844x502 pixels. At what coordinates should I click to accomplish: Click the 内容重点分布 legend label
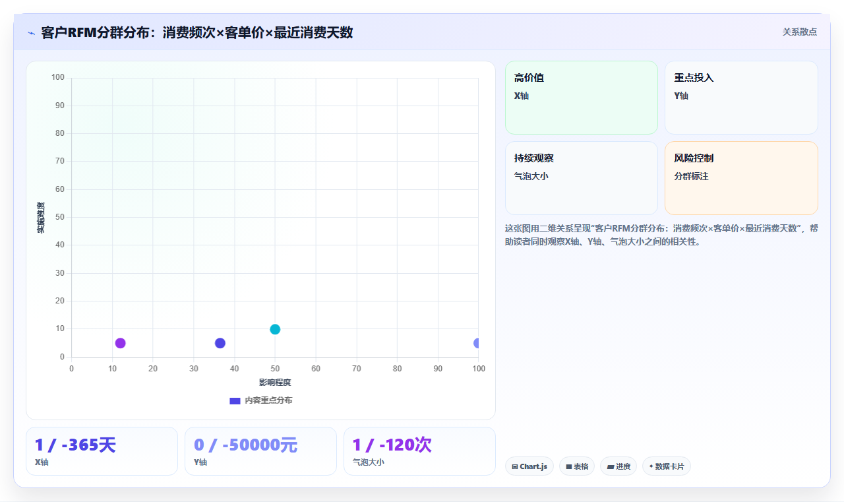(x=268, y=400)
